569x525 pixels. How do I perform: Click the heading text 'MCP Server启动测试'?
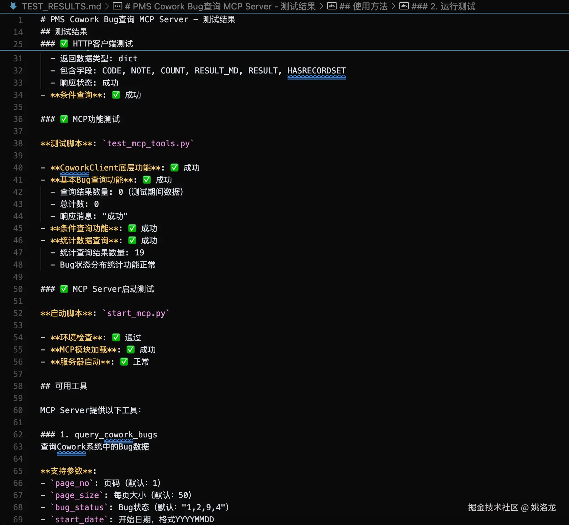pos(113,289)
